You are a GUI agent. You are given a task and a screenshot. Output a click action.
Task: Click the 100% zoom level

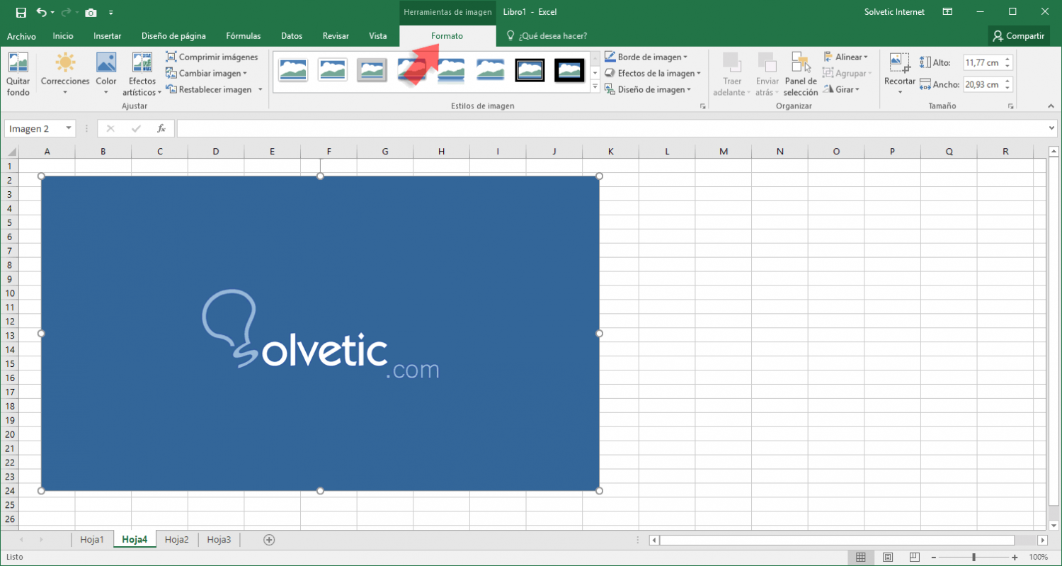[1039, 557]
